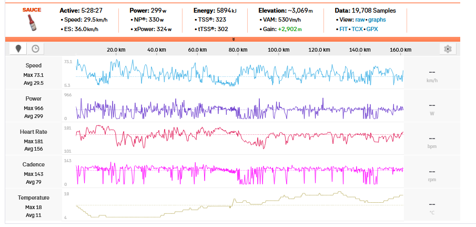476x227 pixels.
Task: Click the TSS® 323 stat
Action: click(210, 20)
